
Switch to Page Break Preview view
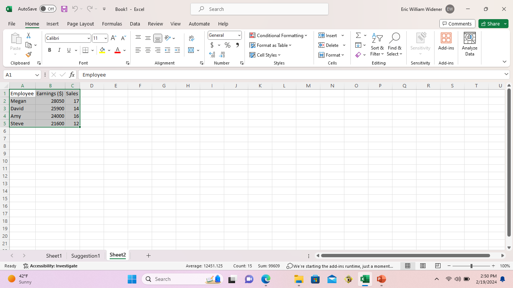point(438,266)
